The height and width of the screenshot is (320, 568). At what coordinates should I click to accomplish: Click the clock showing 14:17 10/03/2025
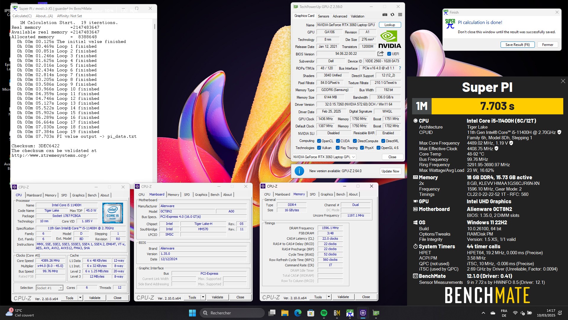coord(546,313)
